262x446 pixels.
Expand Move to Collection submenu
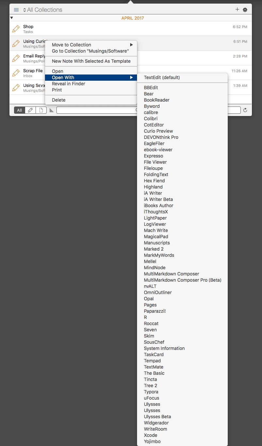pyautogui.click(x=91, y=45)
